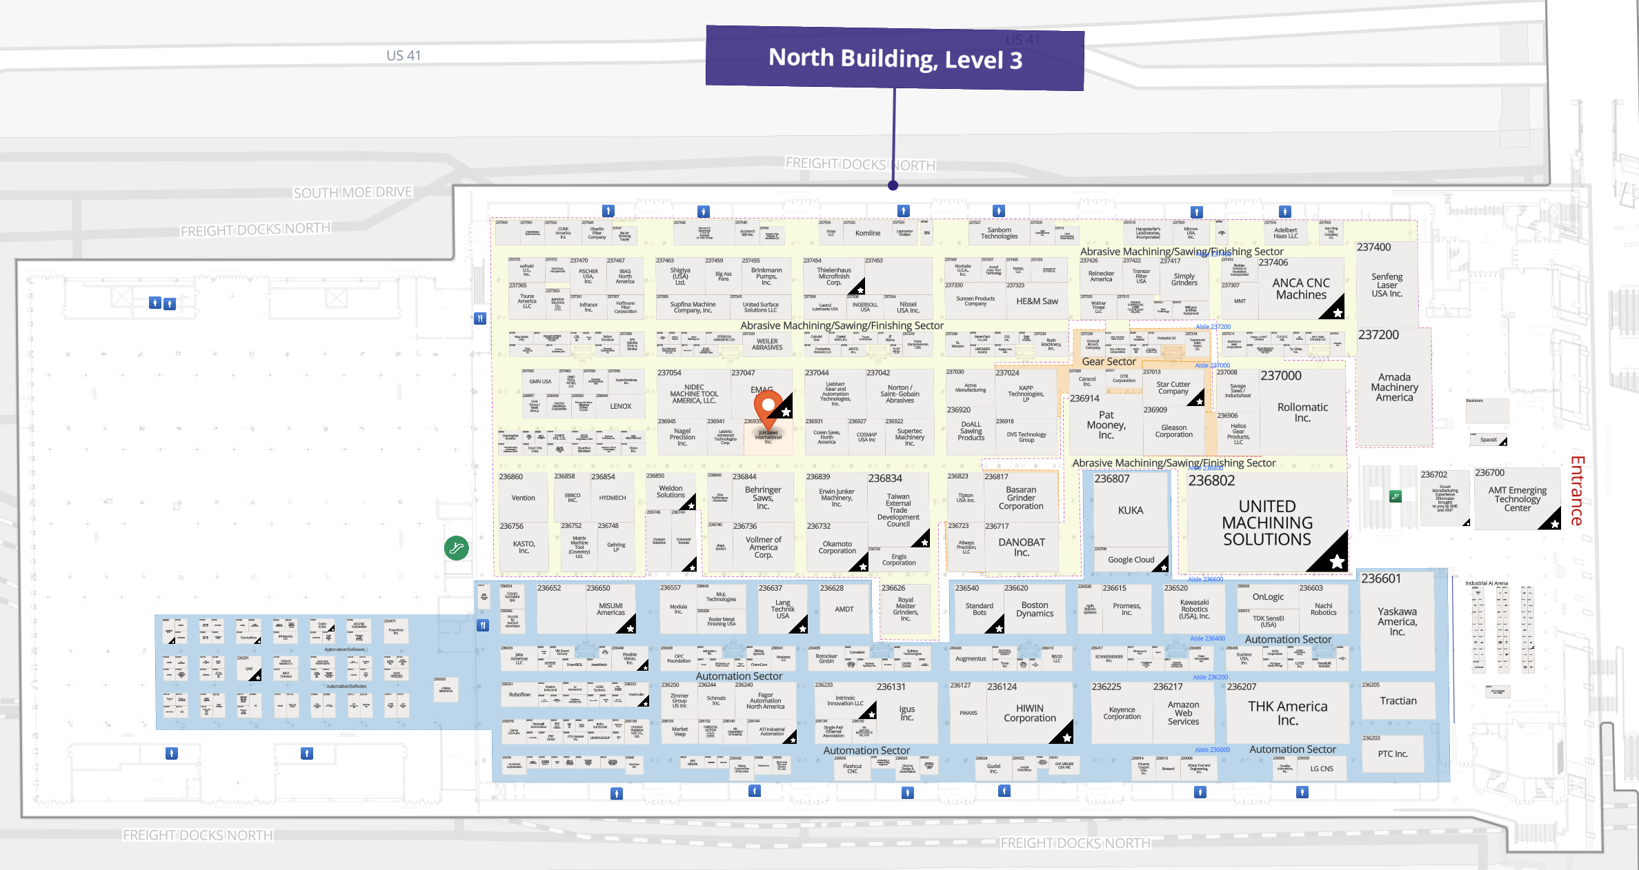Open the Basaran Grinder Corporation booth
This screenshot has height=870, width=1639.
point(1021,498)
